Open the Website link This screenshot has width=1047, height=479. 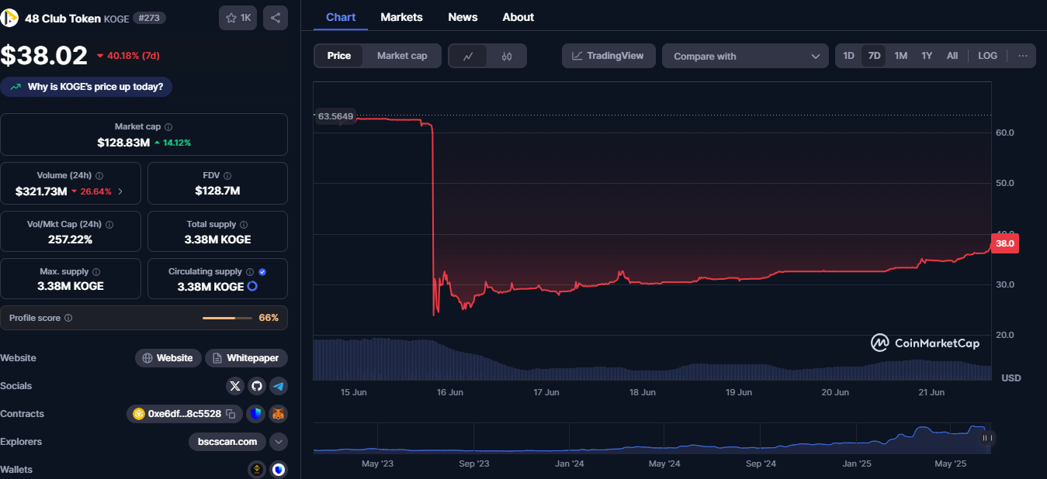[168, 358]
